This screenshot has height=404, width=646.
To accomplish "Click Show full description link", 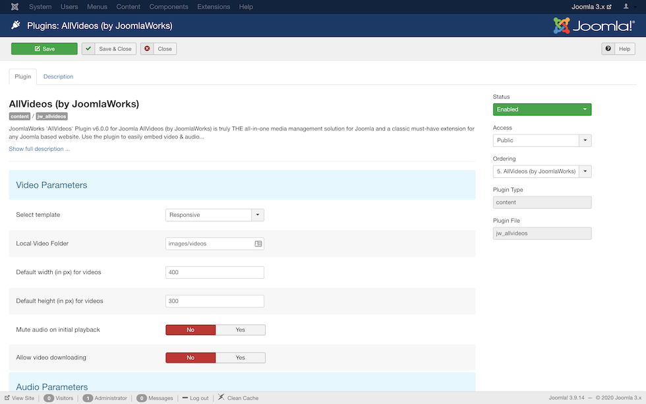I will (40, 149).
